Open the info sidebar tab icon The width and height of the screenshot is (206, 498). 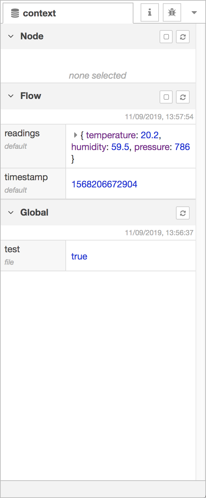149,12
